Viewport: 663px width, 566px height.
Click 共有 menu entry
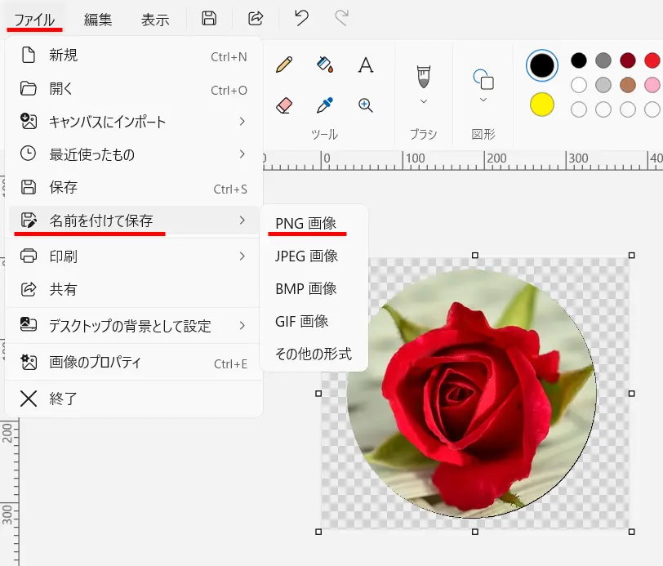(134, 289)
